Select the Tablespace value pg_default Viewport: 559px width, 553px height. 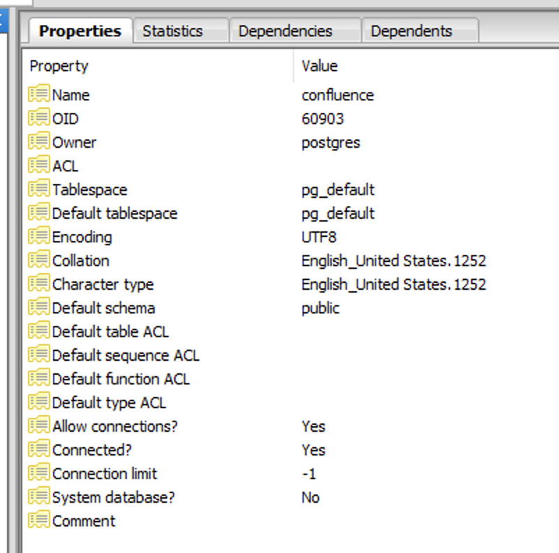click(x=338, y=190)
